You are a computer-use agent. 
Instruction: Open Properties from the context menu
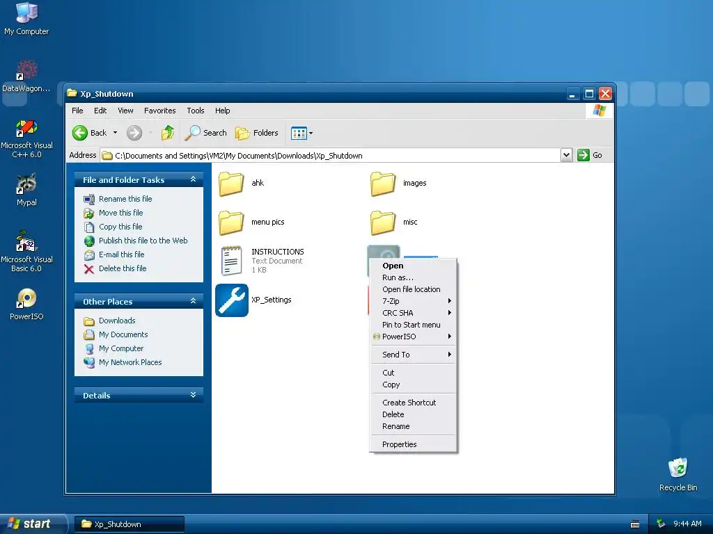[x=413, y=444]
